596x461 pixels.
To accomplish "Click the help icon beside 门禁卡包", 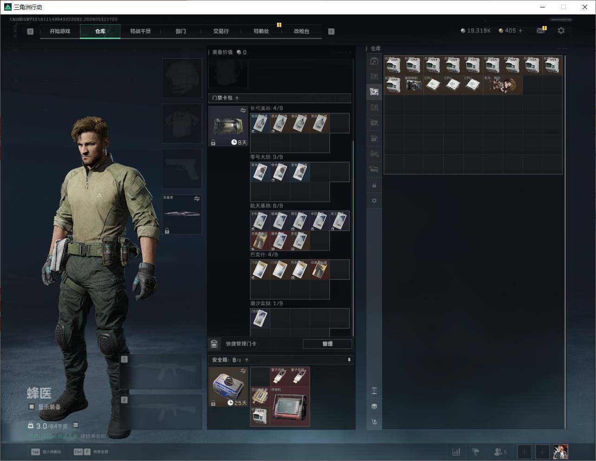I will pos(237,98).
